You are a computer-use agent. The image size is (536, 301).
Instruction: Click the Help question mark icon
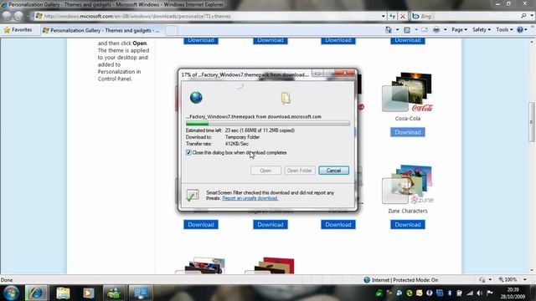point(520,30)
